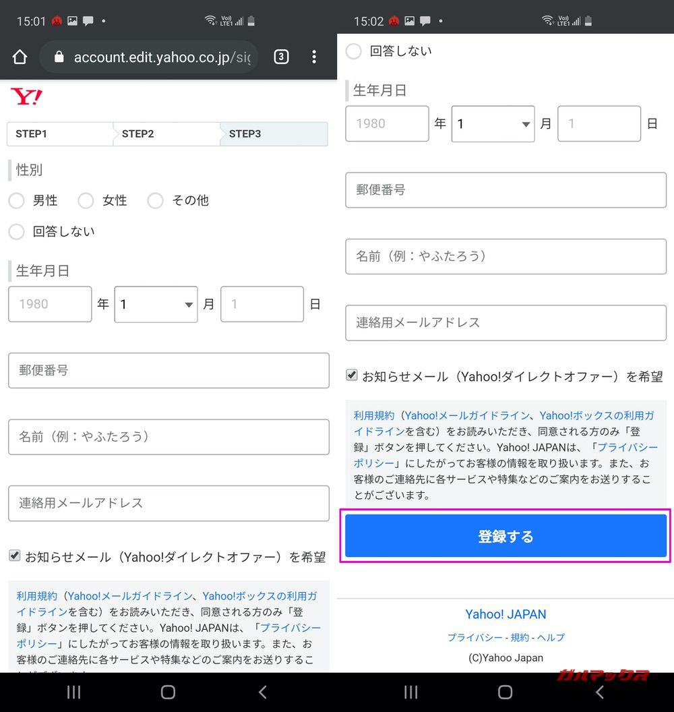Viewport: 674px width, 712px height.
Task: Click the padlock icon in the address bar
Action: coord(61,57)
